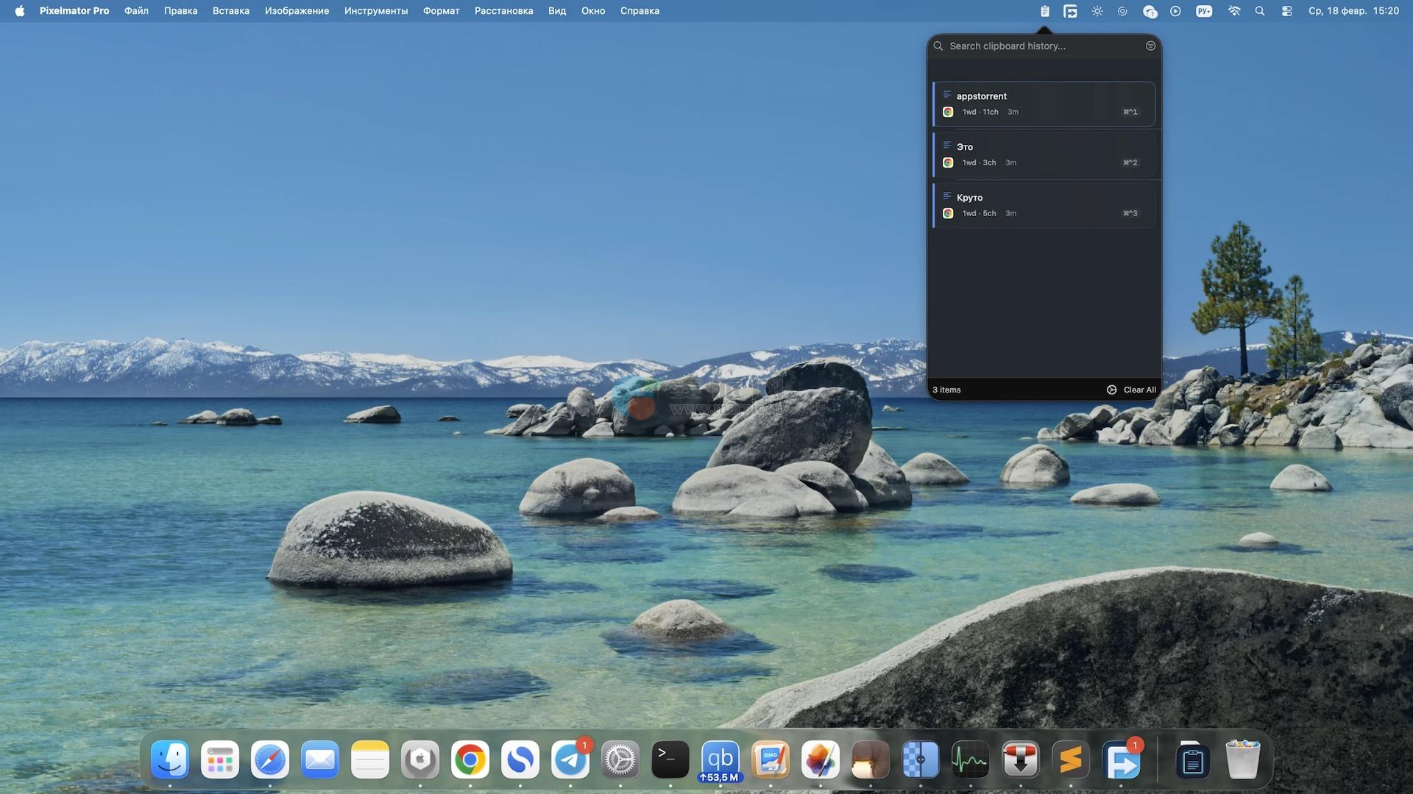Open Telegram from the Dock
The width and height of the screenshot is (1413, 794).
(570, 759)
